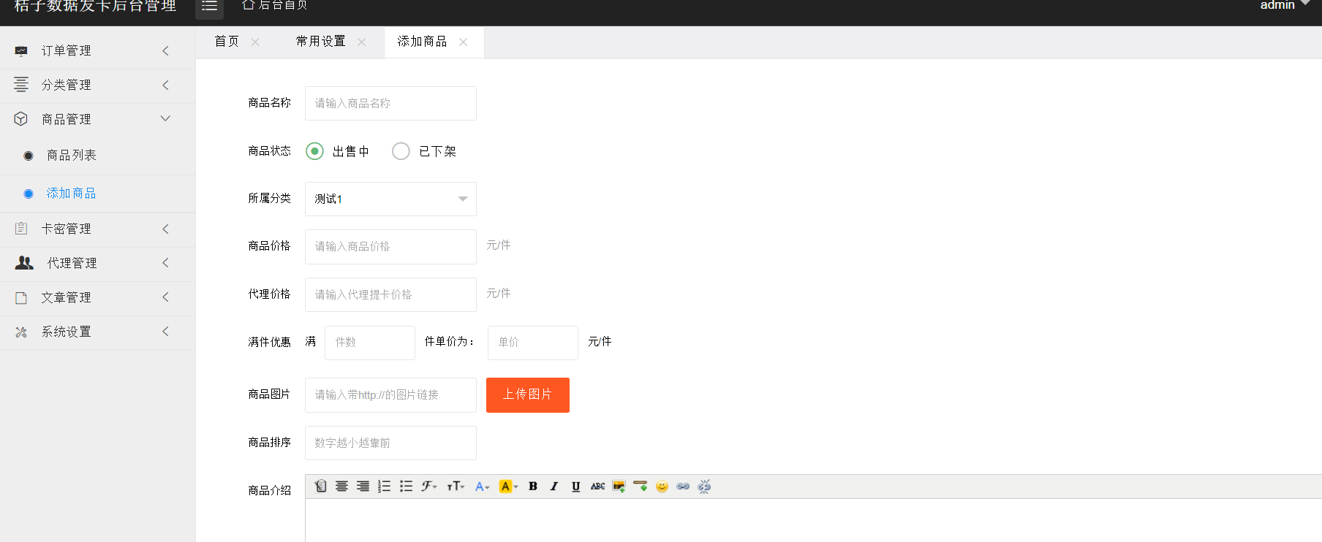Focus the 商品排序 input field

tap(390, 443)
